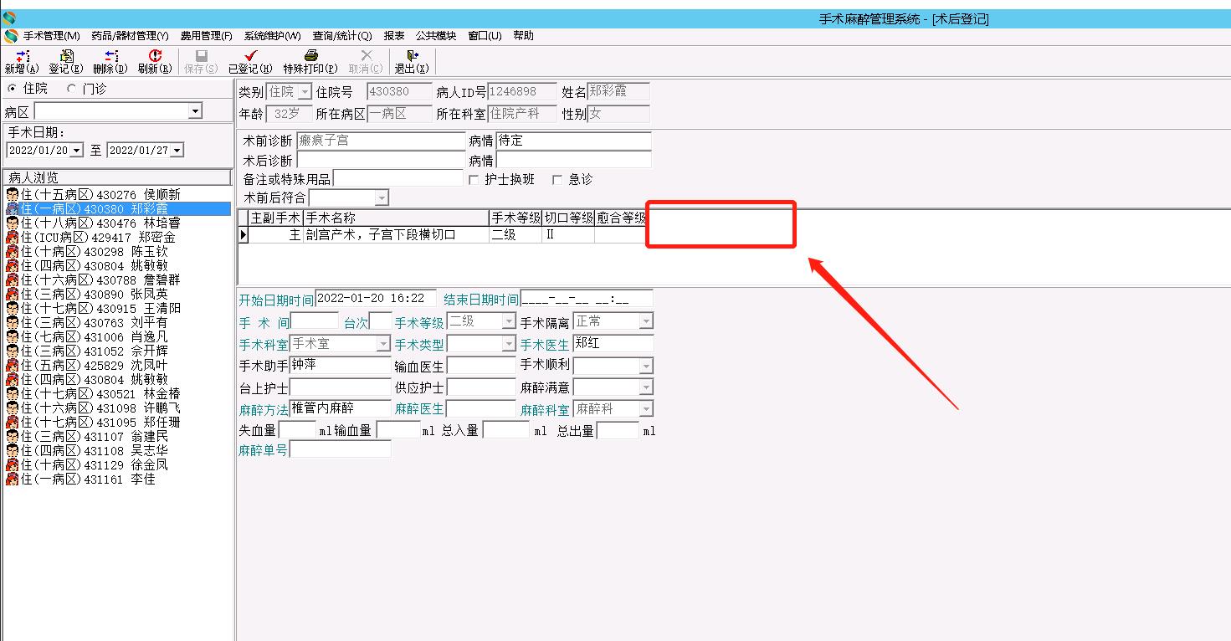The height and width of the screenshot is (641, 1231).
Task: Click the 取消(C) cancel toolbar icon
Action: pyautogui.click(x=366, y=61)
